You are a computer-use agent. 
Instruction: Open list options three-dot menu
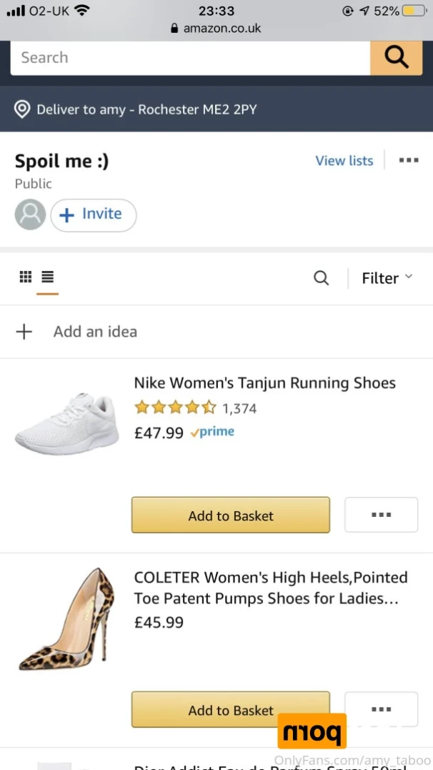coord(409,160)
